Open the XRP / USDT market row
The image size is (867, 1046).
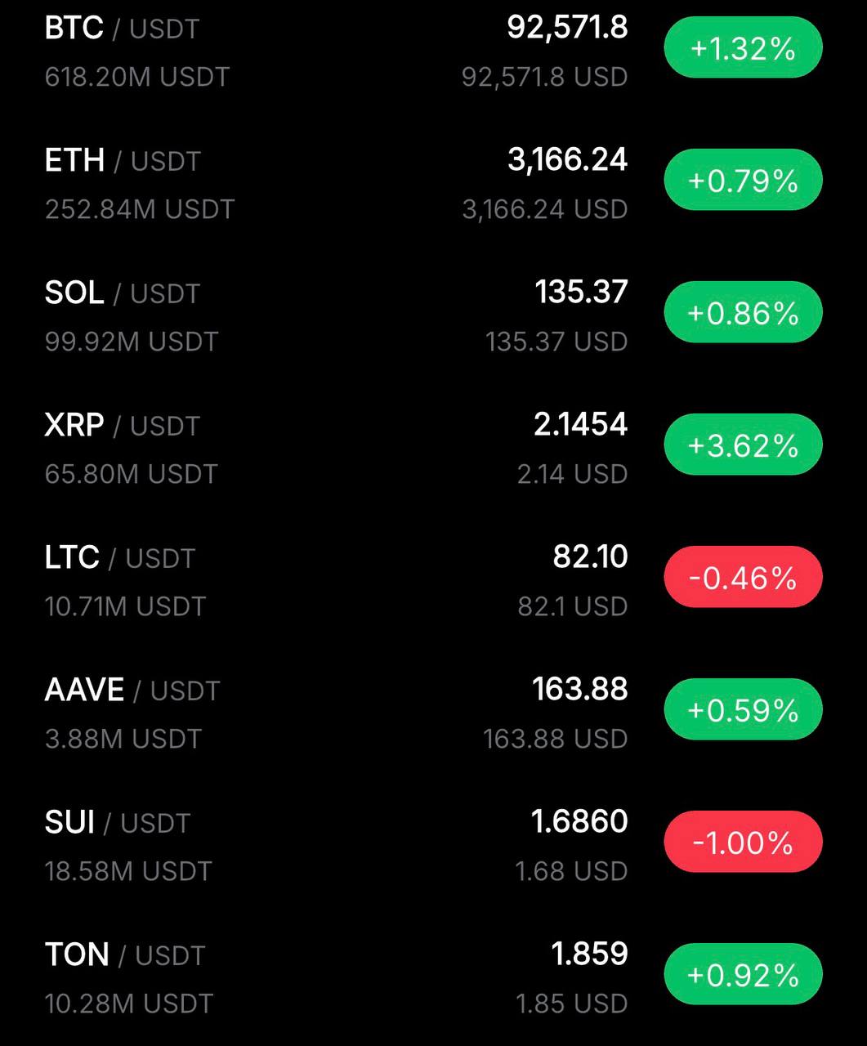coord(122,426)
